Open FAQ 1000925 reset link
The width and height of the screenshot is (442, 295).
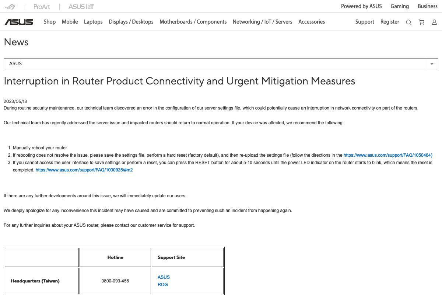(84, 170)
